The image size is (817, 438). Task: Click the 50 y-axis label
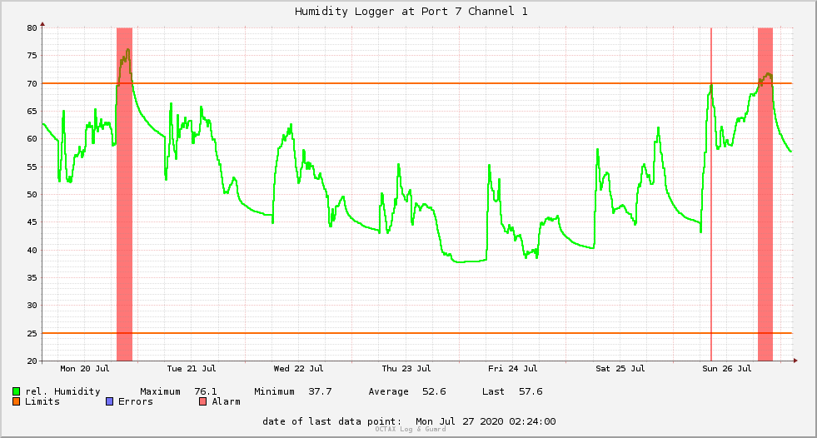point(32,194)
